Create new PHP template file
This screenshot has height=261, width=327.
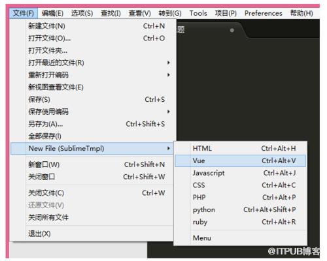pyautogui.click(x=241, y=197)
